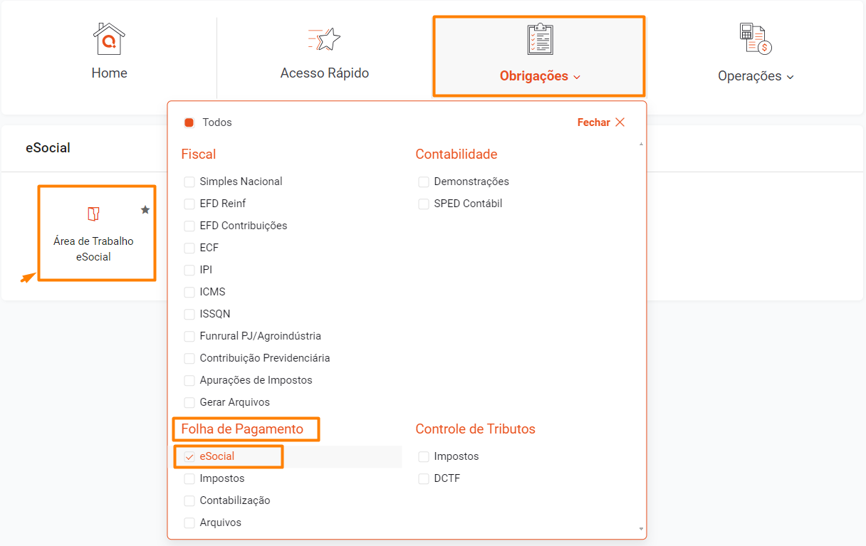Click the Fechar link
The width and height of the screenshot is (866, 546).
coord(594,122)
